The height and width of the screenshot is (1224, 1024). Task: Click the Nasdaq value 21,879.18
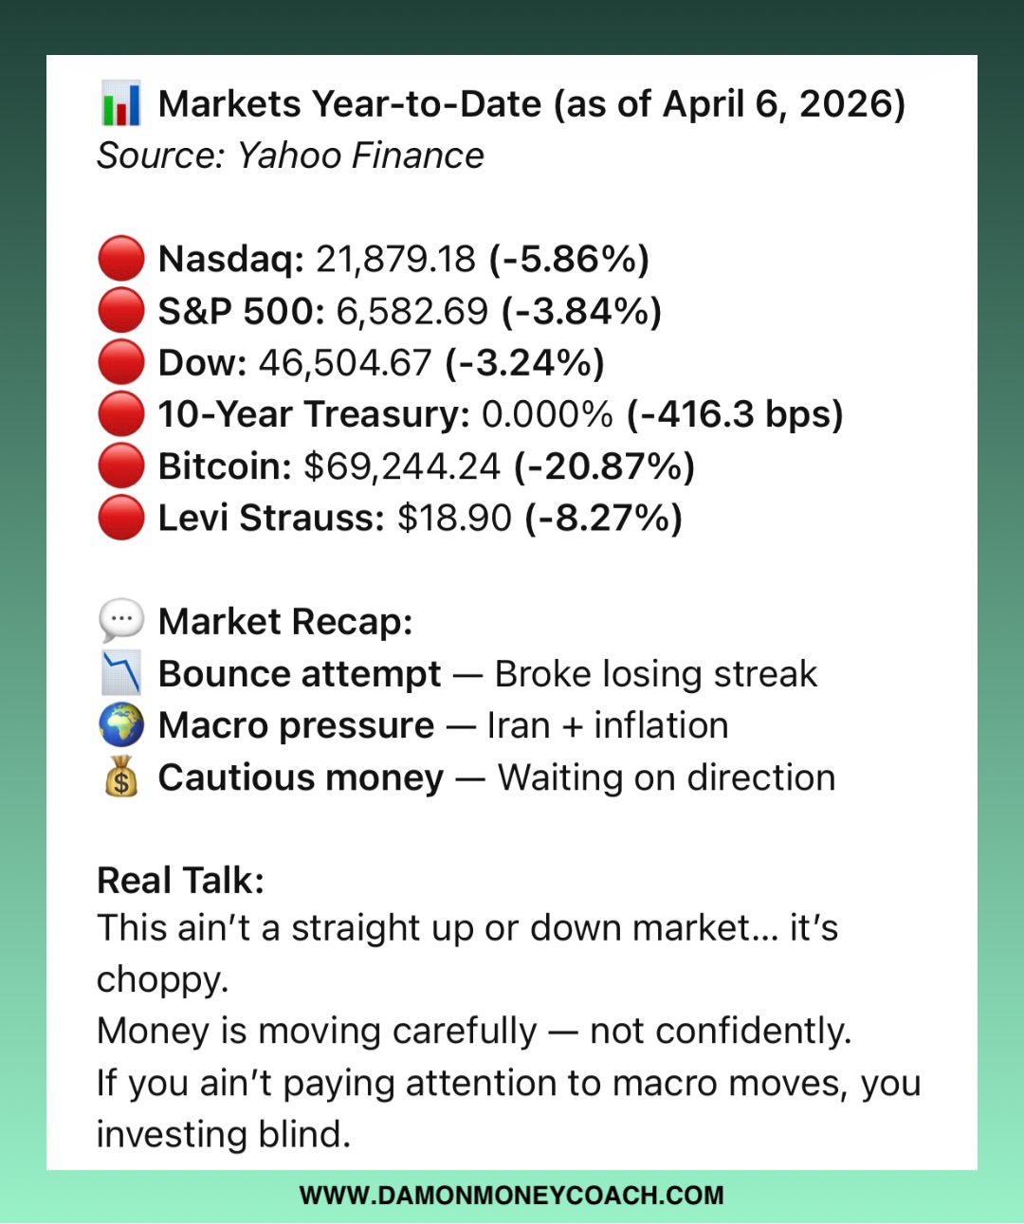[x=395, y=259]
